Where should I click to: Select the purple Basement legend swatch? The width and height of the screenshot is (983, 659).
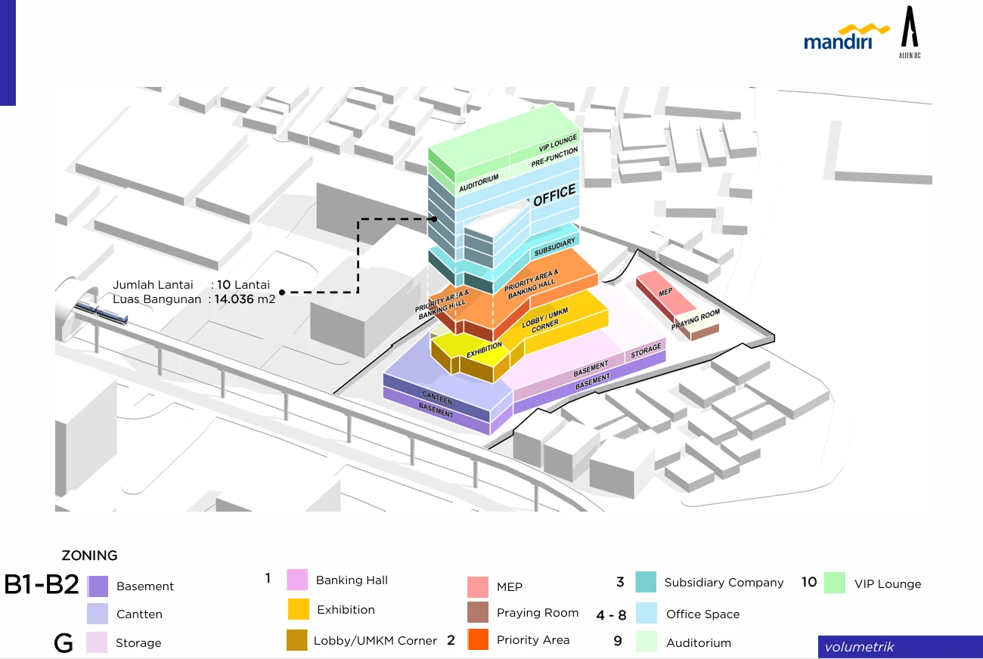[x=98, y=586]
